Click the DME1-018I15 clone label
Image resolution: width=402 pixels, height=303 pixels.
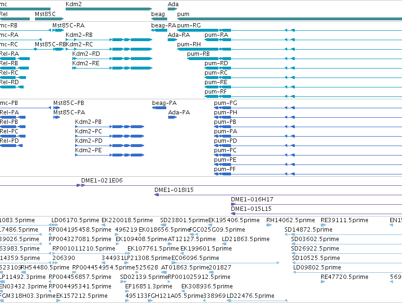(174, 190)
